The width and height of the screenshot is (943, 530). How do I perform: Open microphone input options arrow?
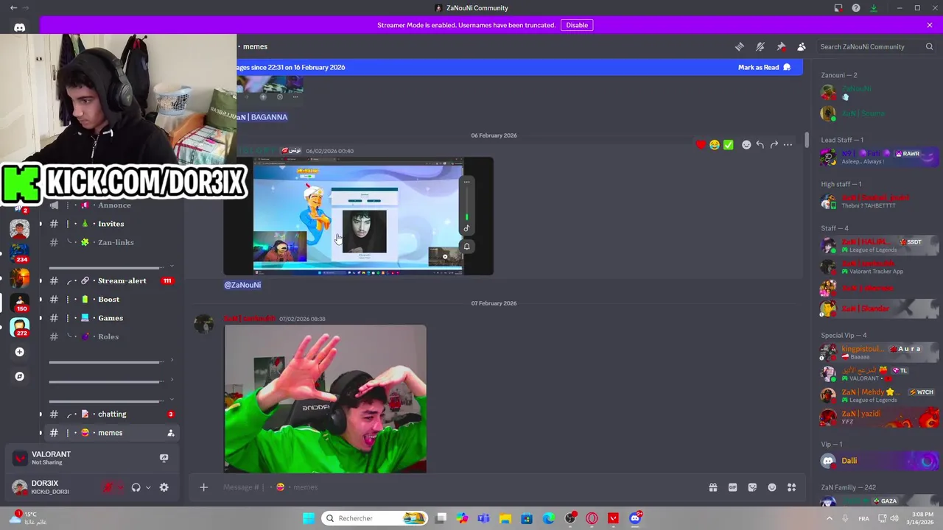(120, 487)
